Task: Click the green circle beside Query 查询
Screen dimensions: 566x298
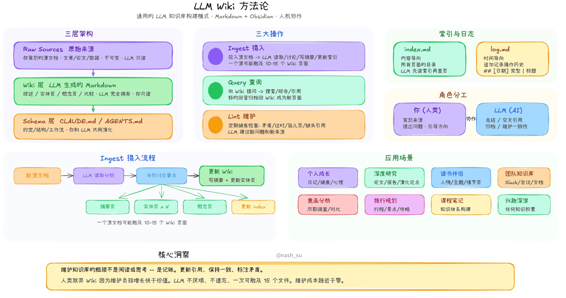Action: pos(215,90)
